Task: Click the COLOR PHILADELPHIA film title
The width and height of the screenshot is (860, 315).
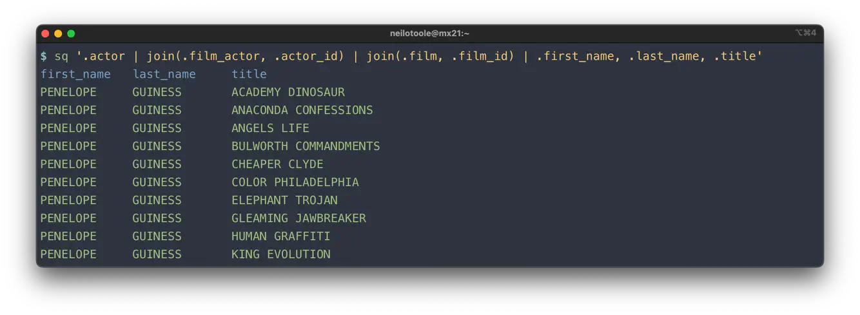Action: [295, 182]
